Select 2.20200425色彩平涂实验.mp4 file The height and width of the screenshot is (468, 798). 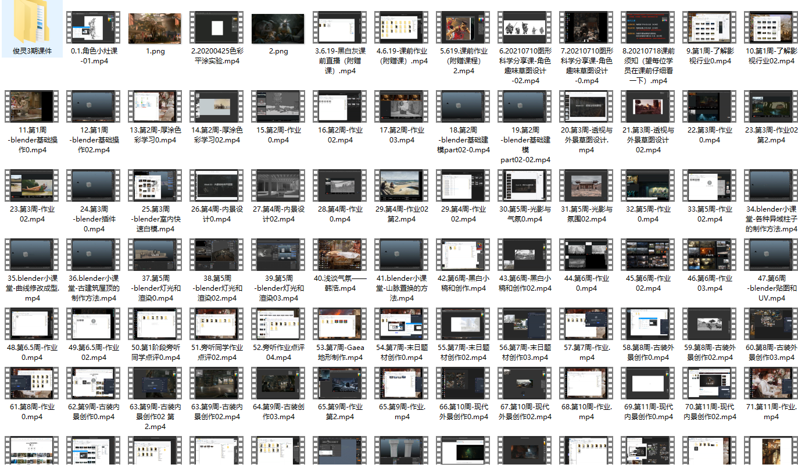coord(217,28)
